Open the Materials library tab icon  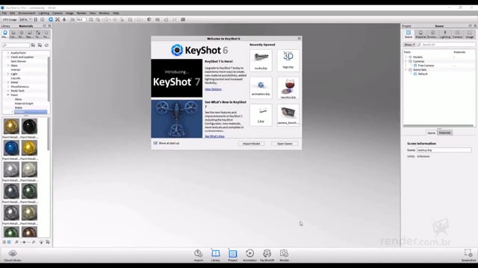[5, 34]
